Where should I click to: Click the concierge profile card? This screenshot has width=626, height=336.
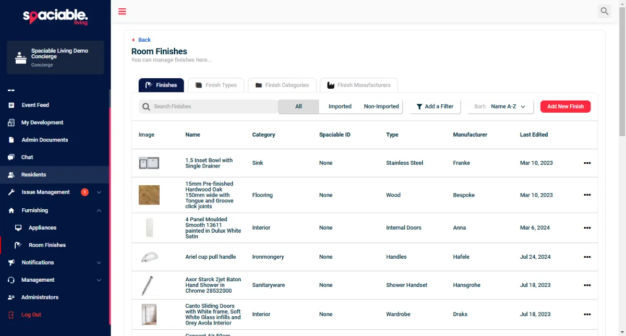coord(55,57)
